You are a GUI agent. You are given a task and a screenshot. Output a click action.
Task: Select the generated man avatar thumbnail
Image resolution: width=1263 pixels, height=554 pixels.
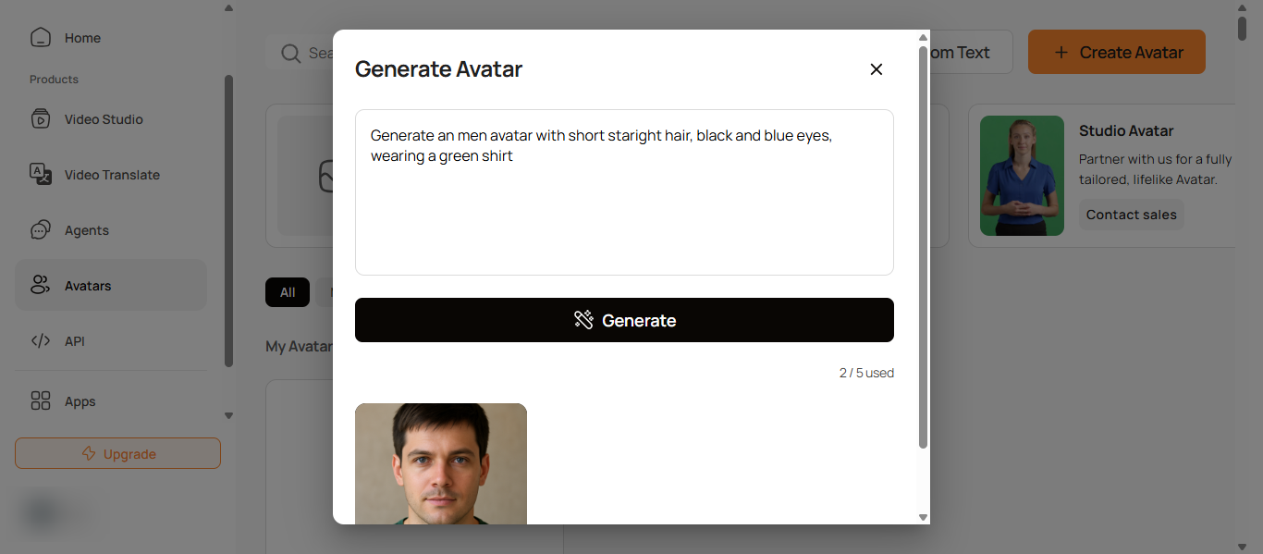pos(441,463)
